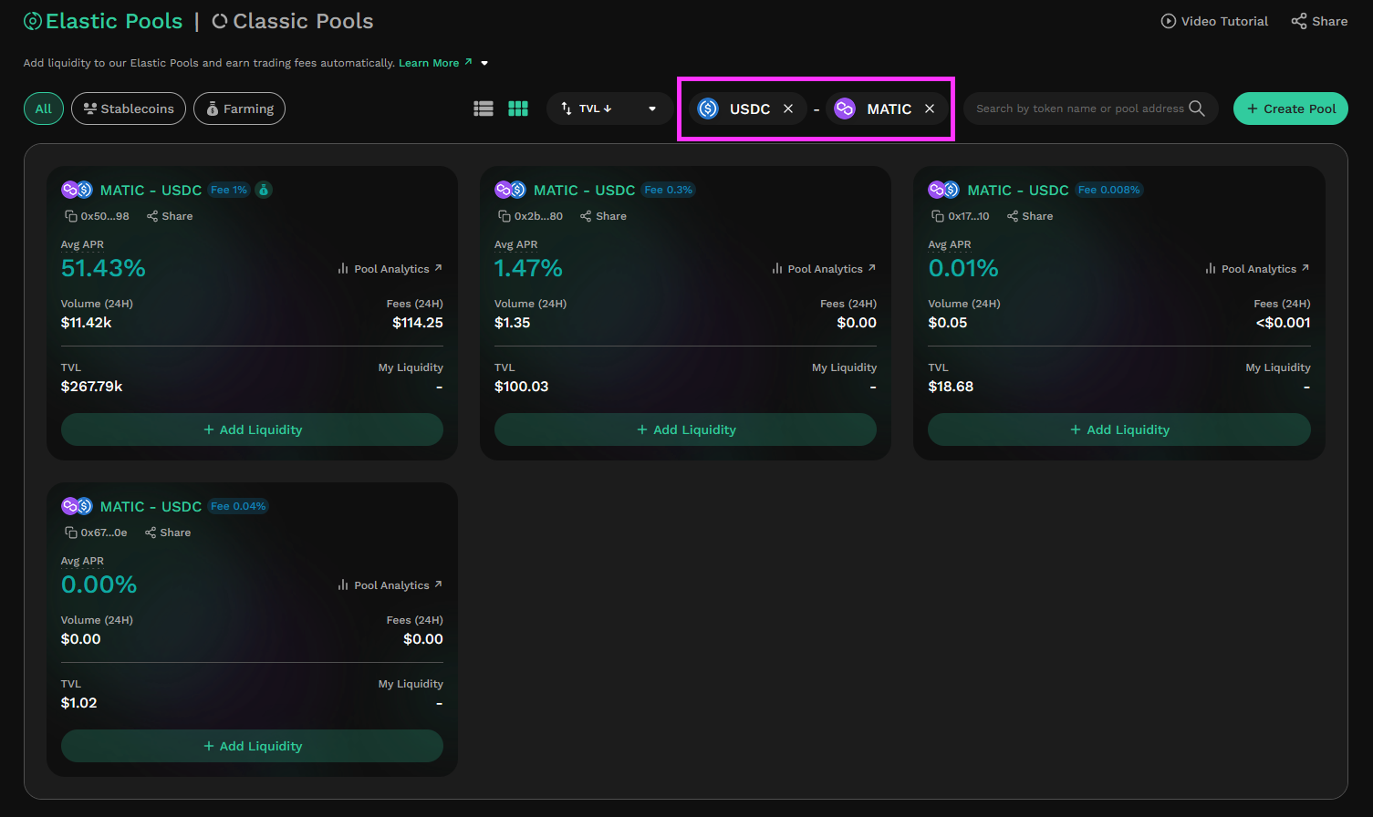
Task: Add Liquidity to the Fee 1% pool
Action: 252,429
